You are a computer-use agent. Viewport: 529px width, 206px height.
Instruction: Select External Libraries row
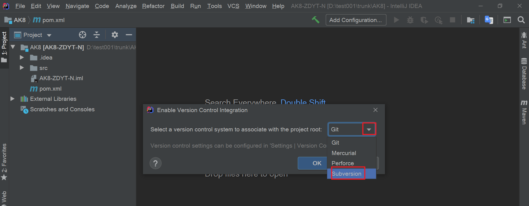click(73, 99)
